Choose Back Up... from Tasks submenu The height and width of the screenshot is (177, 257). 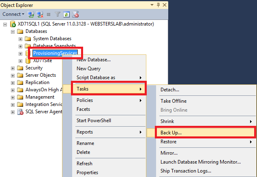pos(171,133)
